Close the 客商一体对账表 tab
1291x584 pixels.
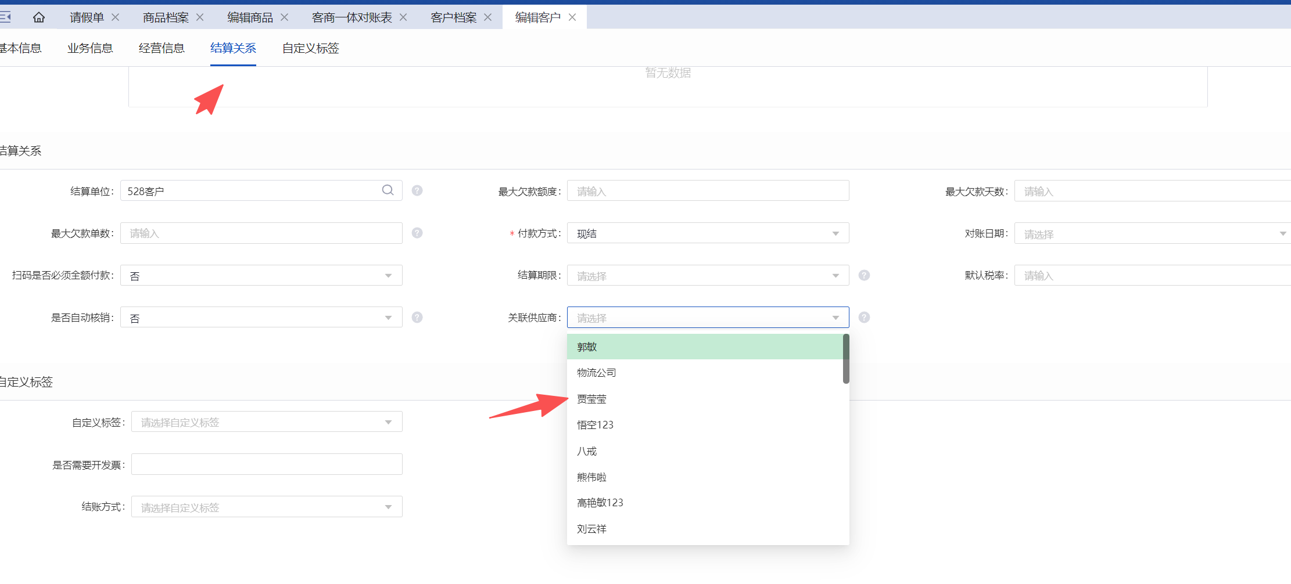coord(403,17)
